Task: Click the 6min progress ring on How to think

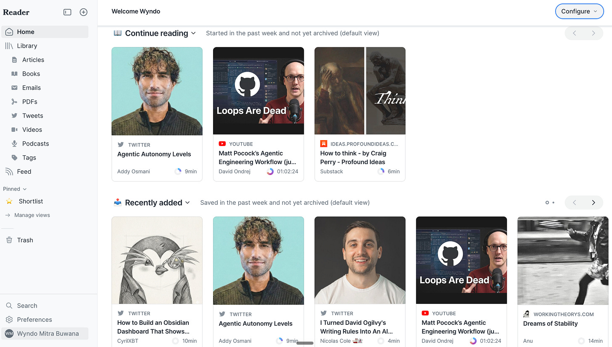Action: [x=381, y=171]
